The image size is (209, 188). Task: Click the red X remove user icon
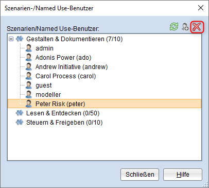tap(197, 27)
